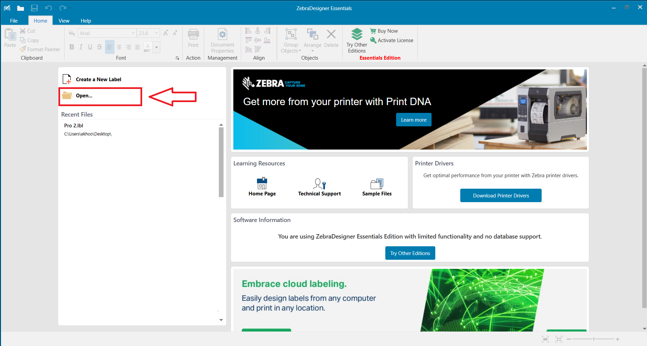
Task: Open the File menu
Action: (14, 21)
